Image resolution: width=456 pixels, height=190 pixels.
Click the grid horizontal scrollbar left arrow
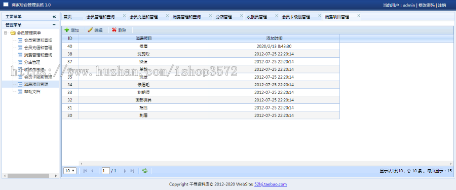click(82, 164)
